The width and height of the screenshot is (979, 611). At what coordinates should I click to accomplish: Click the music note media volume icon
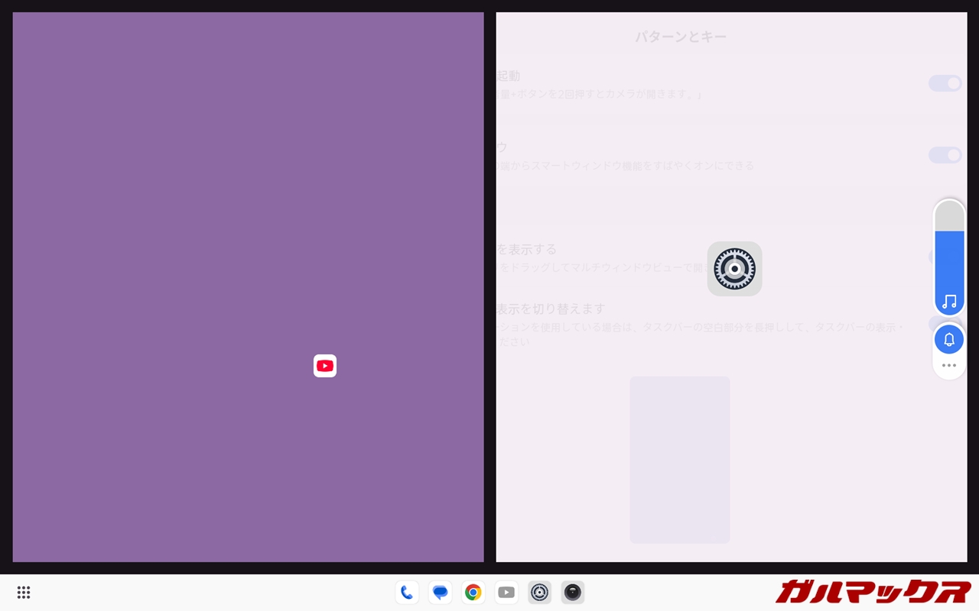949,302
